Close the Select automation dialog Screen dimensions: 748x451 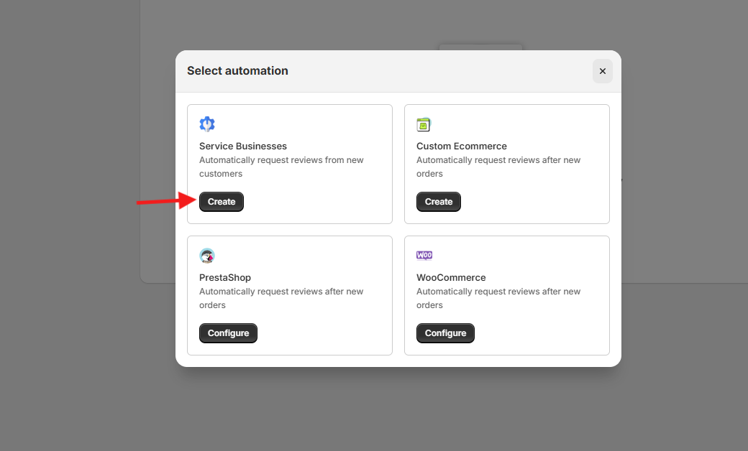point(603,71)
